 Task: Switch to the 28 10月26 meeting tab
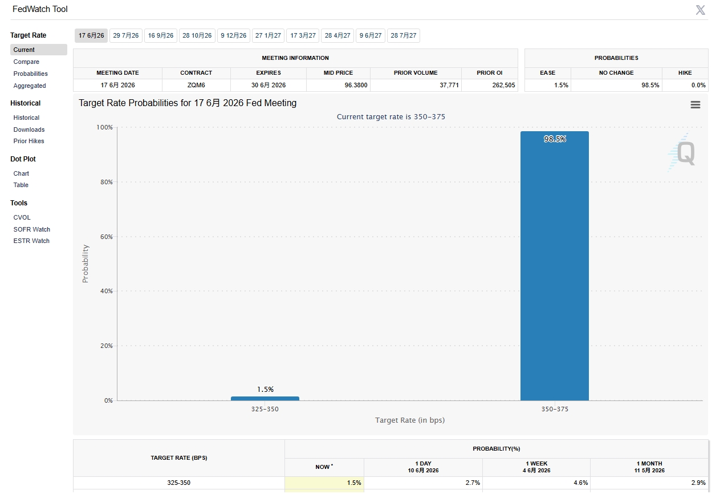pos(197,35)
